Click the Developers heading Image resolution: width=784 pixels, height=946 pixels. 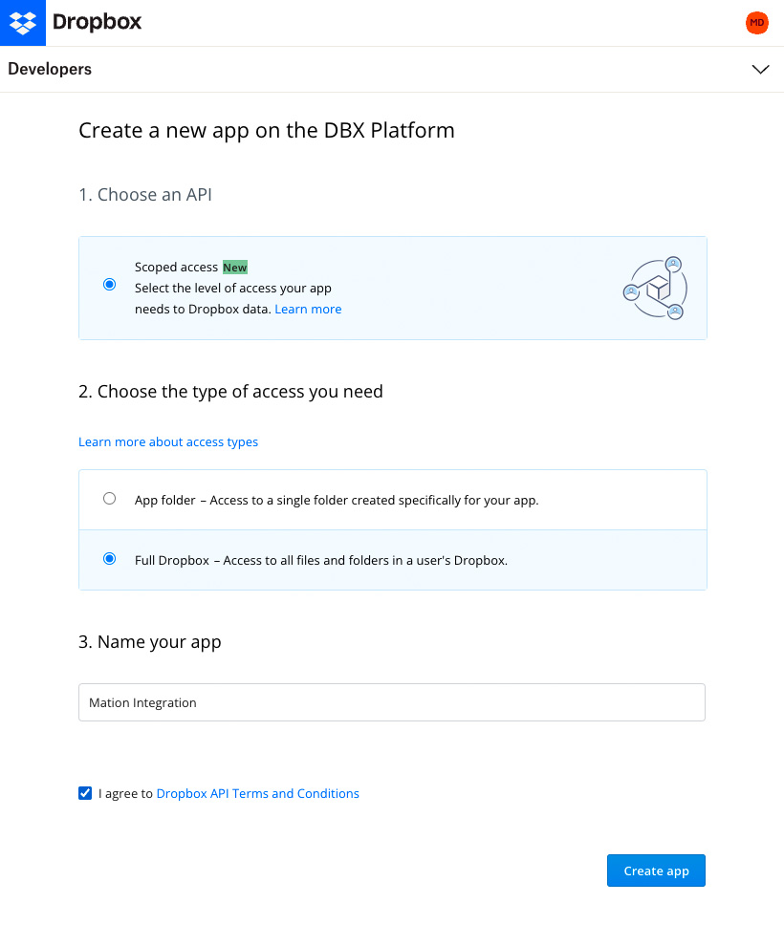point(50,70)
